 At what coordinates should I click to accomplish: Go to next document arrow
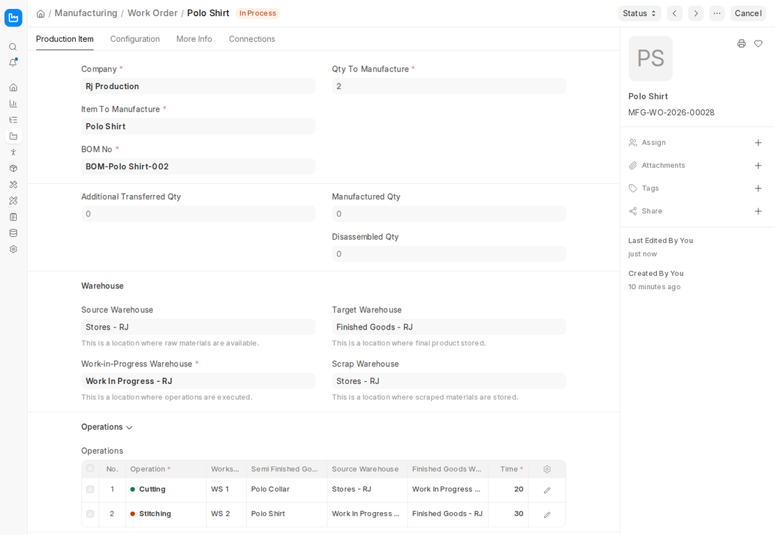pyautogui.click(x=696, y=13)
